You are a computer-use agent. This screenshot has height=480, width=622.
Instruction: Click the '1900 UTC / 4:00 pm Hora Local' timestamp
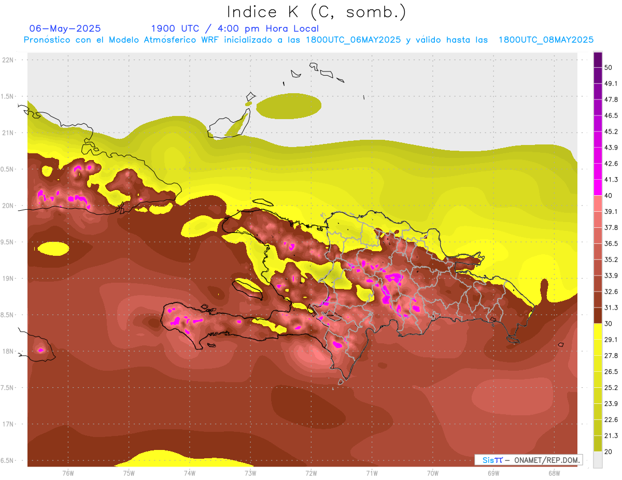pos(235,28)
